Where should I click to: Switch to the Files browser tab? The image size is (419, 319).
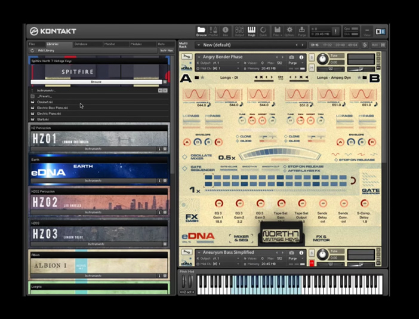pyautogui.click(x=32, y=44)
